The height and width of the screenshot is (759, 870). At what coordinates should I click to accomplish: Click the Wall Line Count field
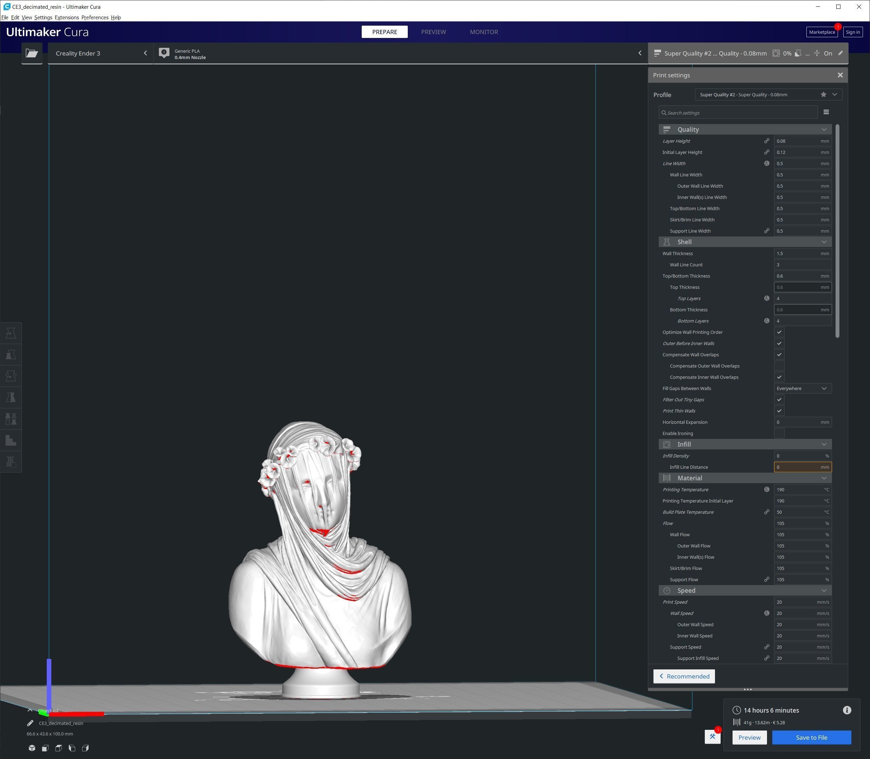point(803,265)
